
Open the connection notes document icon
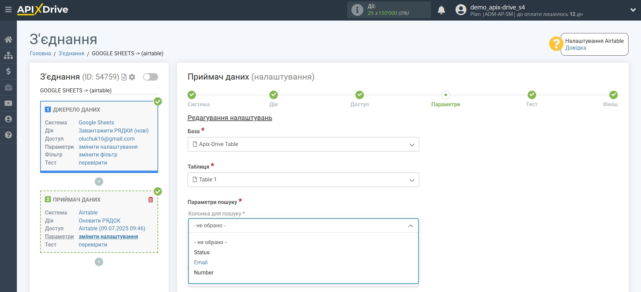[124, 77]
